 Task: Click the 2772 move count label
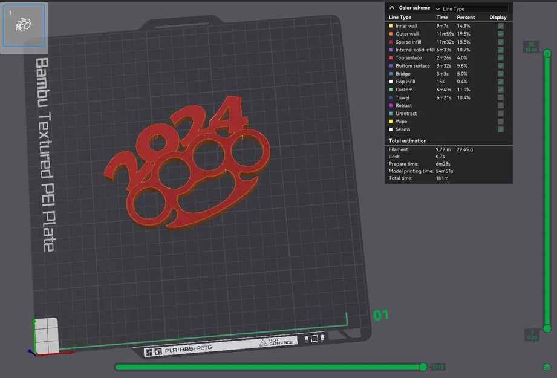tap(438, 367)
